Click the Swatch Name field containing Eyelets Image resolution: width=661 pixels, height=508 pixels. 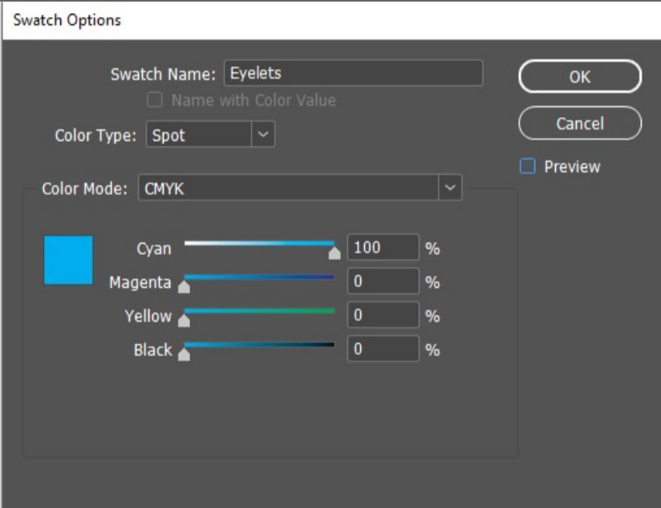tap(353, 73)
